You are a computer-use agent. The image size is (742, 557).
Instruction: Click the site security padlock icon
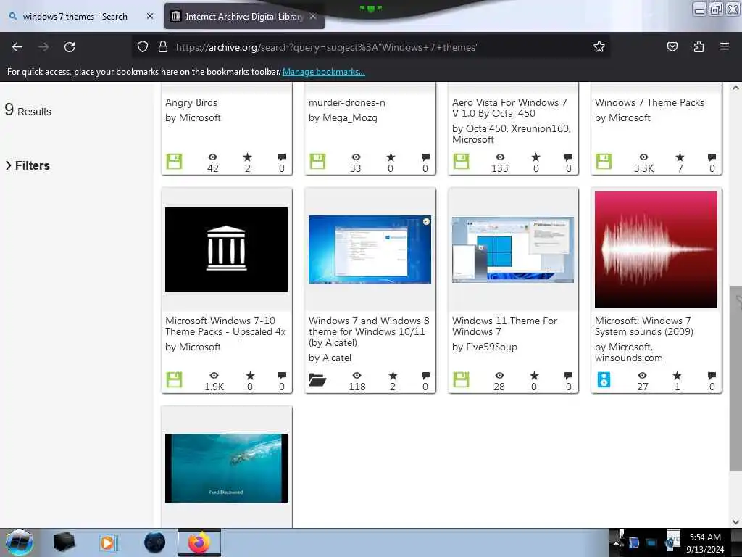163,46
